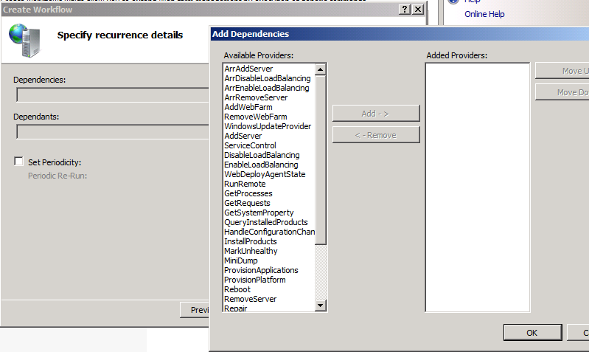Click the Move Down button
This screenshot has height=352, width=589.
(x=562, y=92)
